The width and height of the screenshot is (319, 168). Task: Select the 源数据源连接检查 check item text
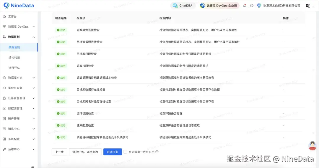(x=88, y=30)
